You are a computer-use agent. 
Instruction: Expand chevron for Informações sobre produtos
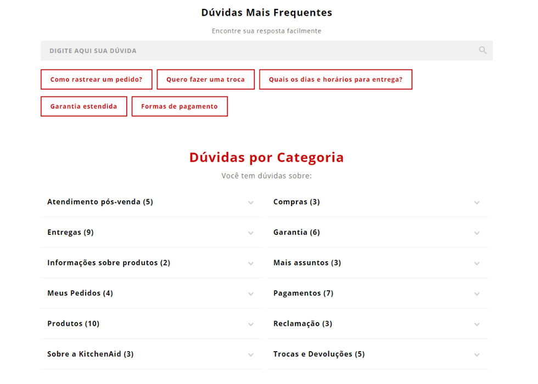pos(251,264)
